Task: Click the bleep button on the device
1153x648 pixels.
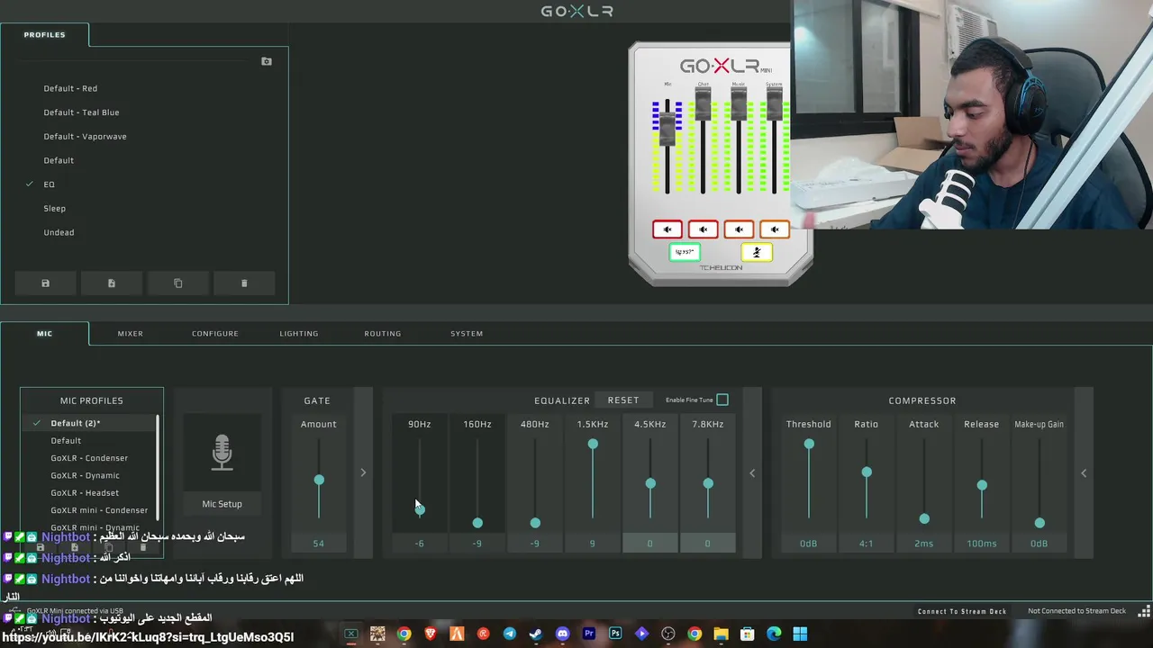Action: (685, 252)
